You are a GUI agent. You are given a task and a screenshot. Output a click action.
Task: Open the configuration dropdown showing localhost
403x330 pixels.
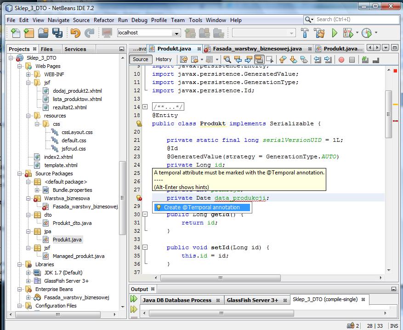[149, 33]
